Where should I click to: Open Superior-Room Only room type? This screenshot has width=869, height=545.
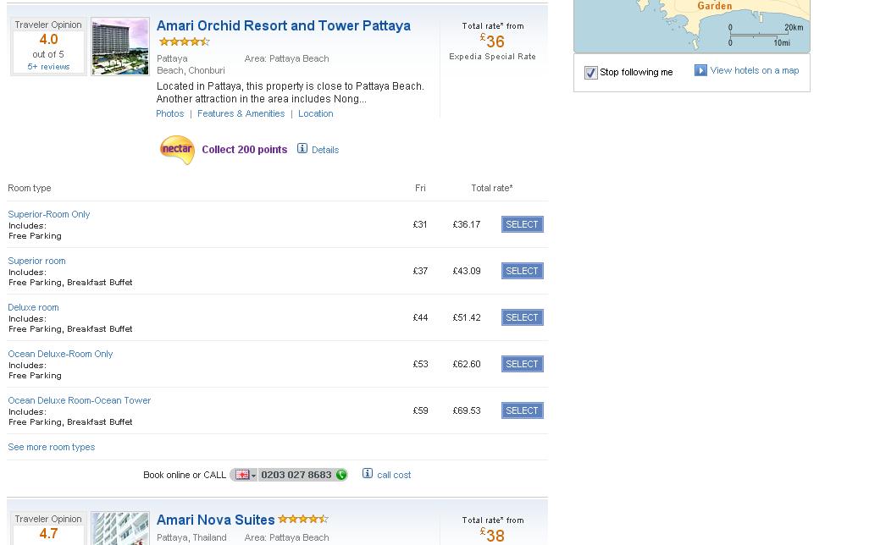click(x=49, y=214)
